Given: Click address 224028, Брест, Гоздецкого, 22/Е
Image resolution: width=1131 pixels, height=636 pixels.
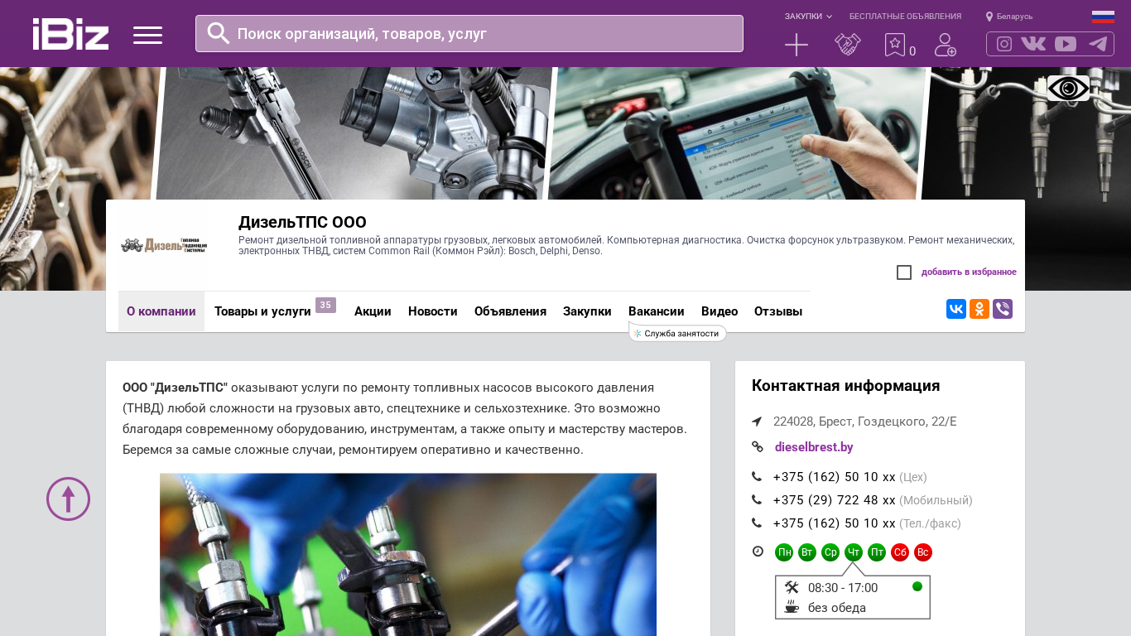Looking at the screenshot, I should pyautogui.click(x=864, y=422).
